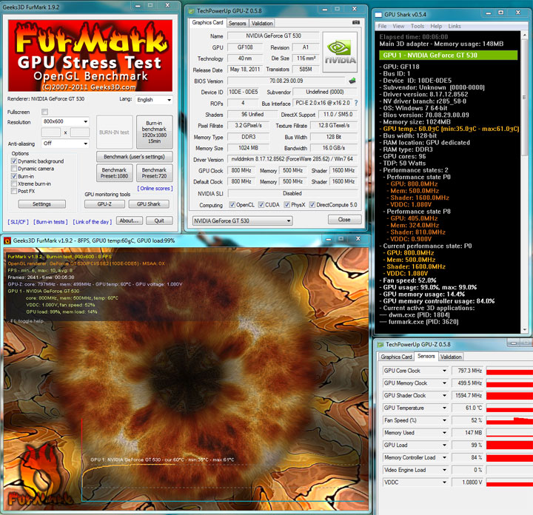Toggle the CUDA checkbox in GPU-Z
Viewport: 533px width, 515px height.
261,204
